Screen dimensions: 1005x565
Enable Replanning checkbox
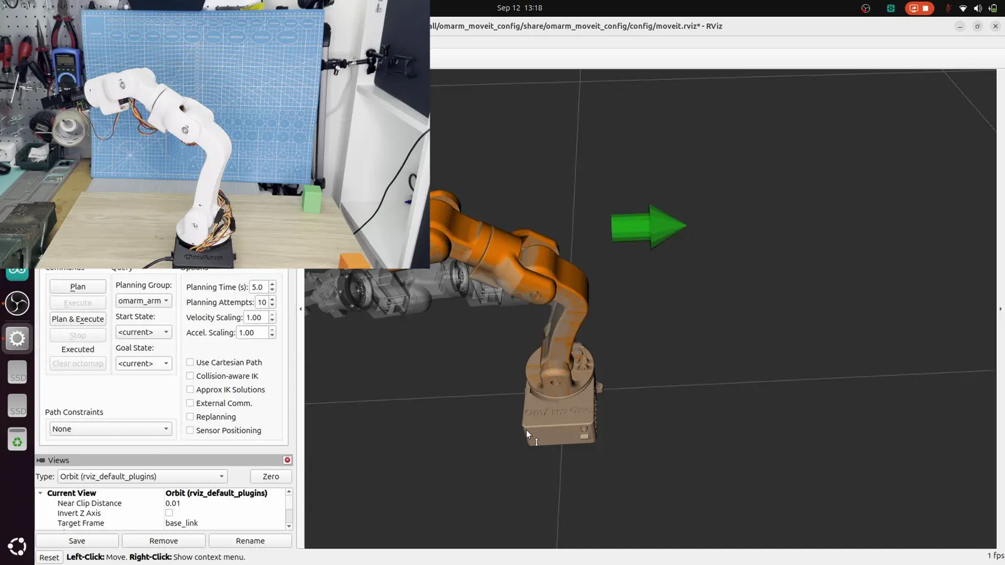190,417
